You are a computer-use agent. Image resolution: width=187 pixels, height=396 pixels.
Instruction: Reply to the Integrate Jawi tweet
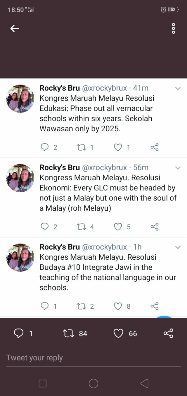point(44,306)
